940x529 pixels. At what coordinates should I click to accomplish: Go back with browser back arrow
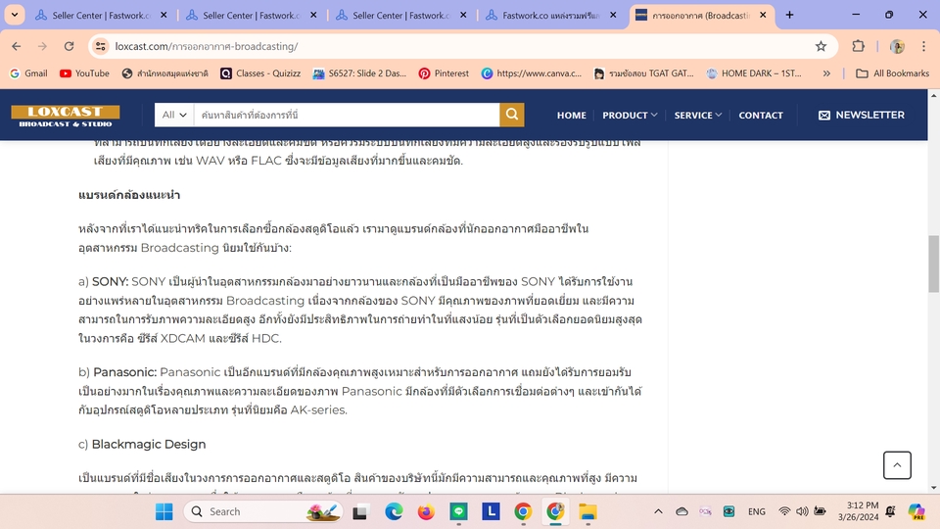tap(17, 46)
